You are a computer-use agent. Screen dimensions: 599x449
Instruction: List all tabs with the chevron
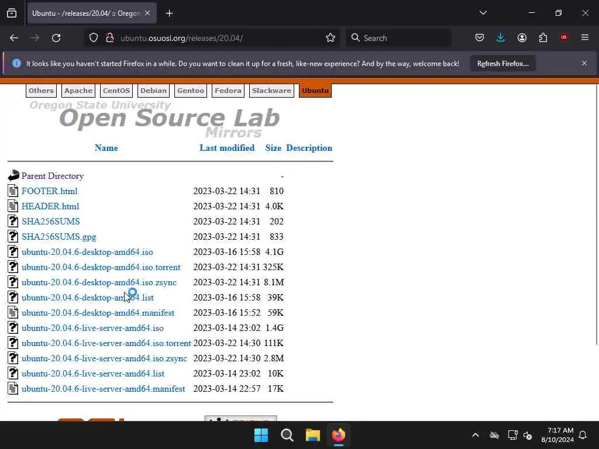[x=483, y=13]
